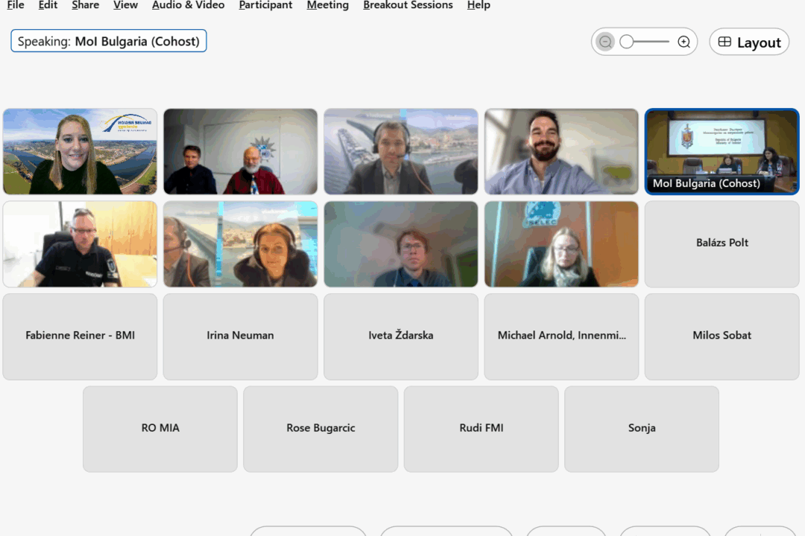Select the Sonja participant tile

coord(641,428)
